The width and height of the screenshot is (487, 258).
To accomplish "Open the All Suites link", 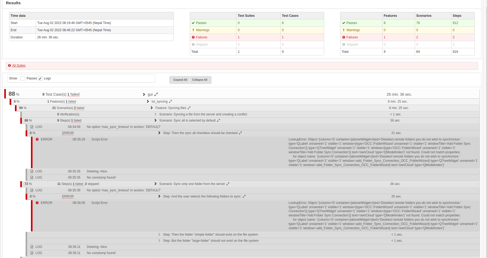I will point(19,65).
